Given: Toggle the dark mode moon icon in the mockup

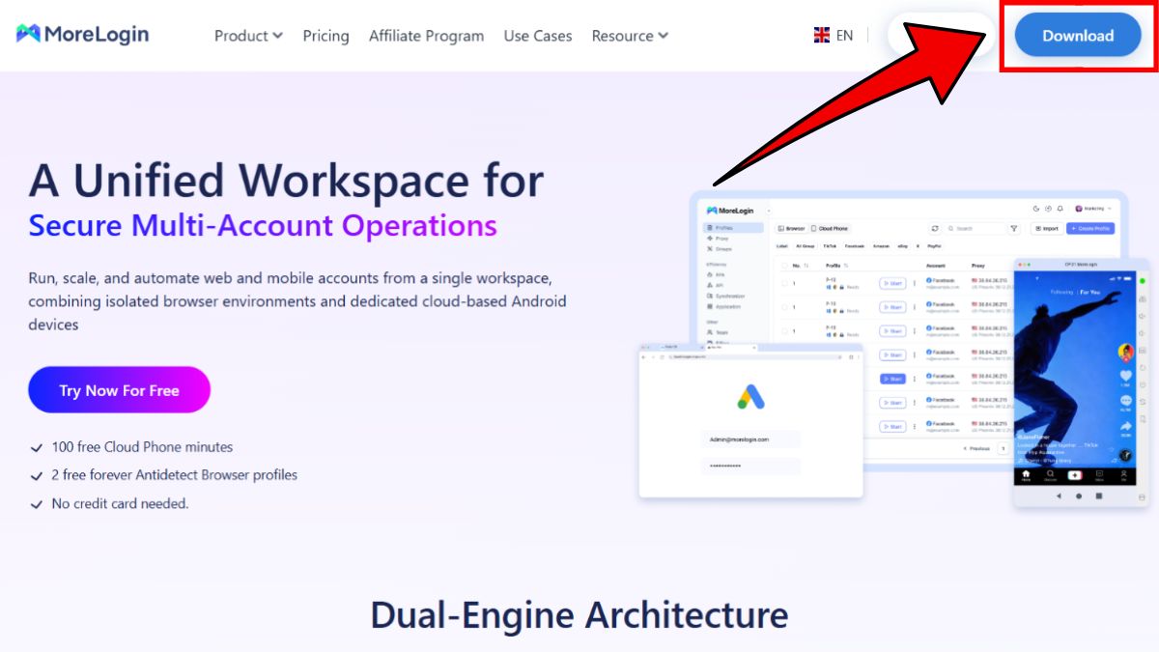Looking at the screenshot, I should 1036,209.
